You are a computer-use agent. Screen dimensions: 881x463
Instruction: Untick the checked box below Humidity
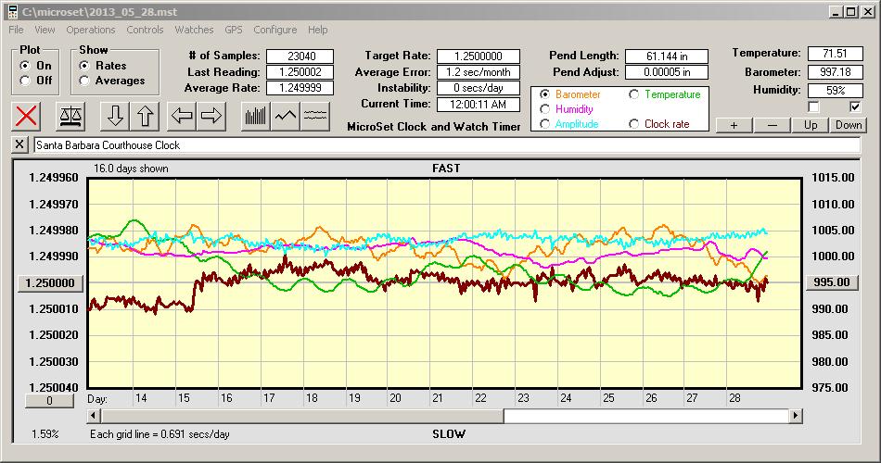(x=855, y=106)
